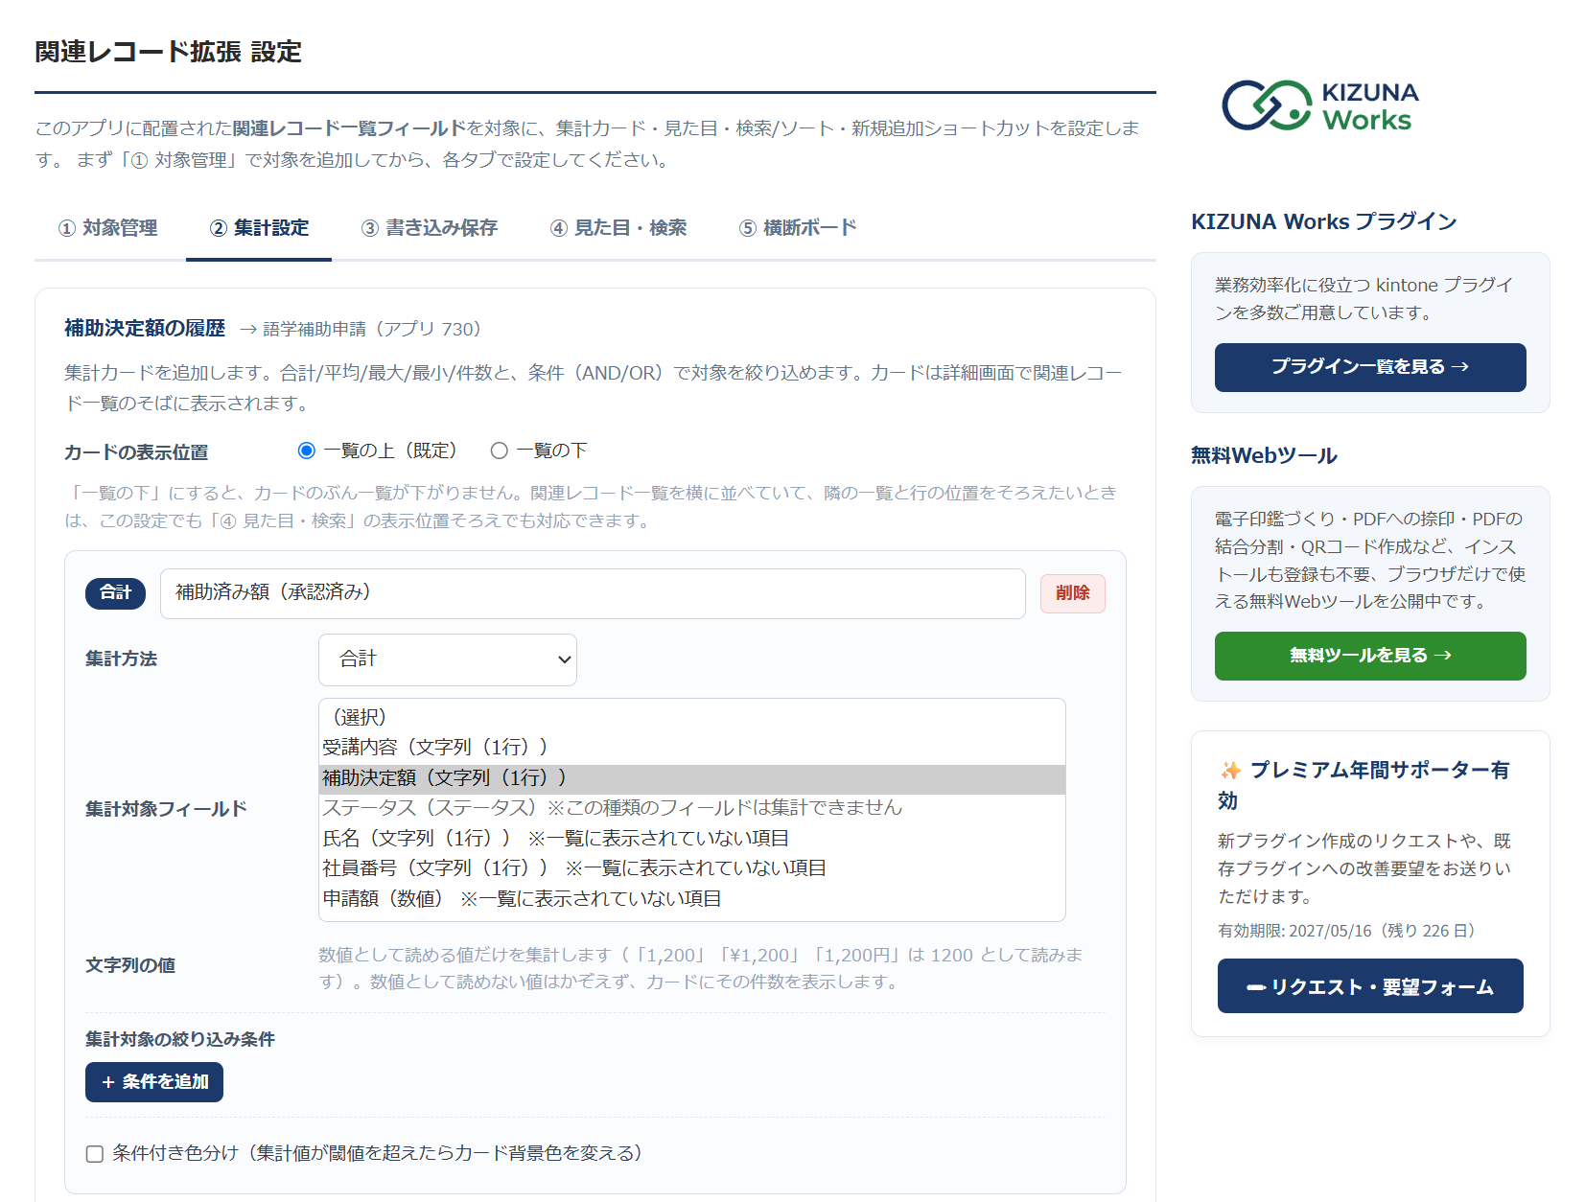The width and height of the screenshot is (1585, 1202).
Task: Select 申請額(数値) in the field list
Action: point(691,899)
